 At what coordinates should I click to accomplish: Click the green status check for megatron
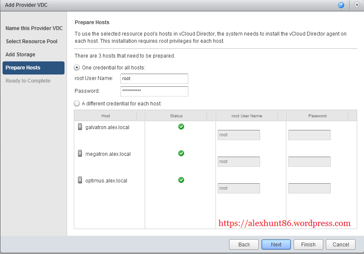point(181,153)
